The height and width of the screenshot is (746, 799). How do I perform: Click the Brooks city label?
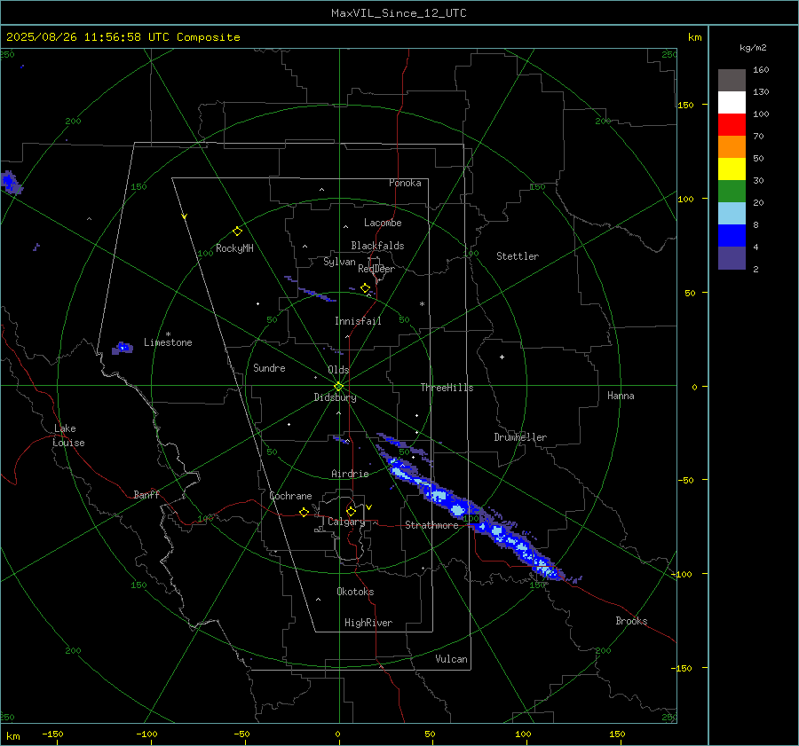click(631, 621)
